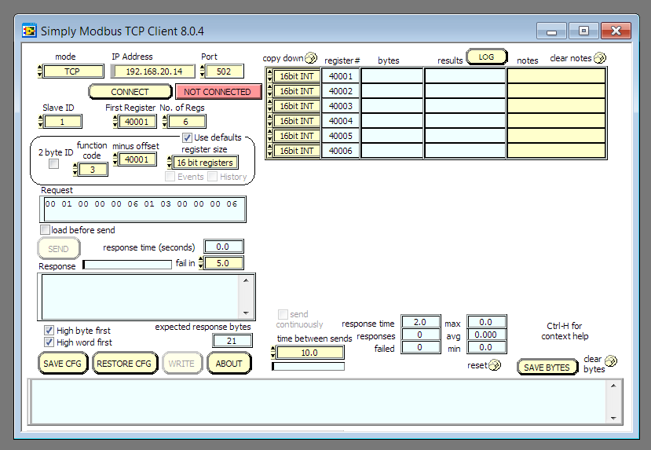Click the notes cell for register 40004

click(x=556, y=121)
